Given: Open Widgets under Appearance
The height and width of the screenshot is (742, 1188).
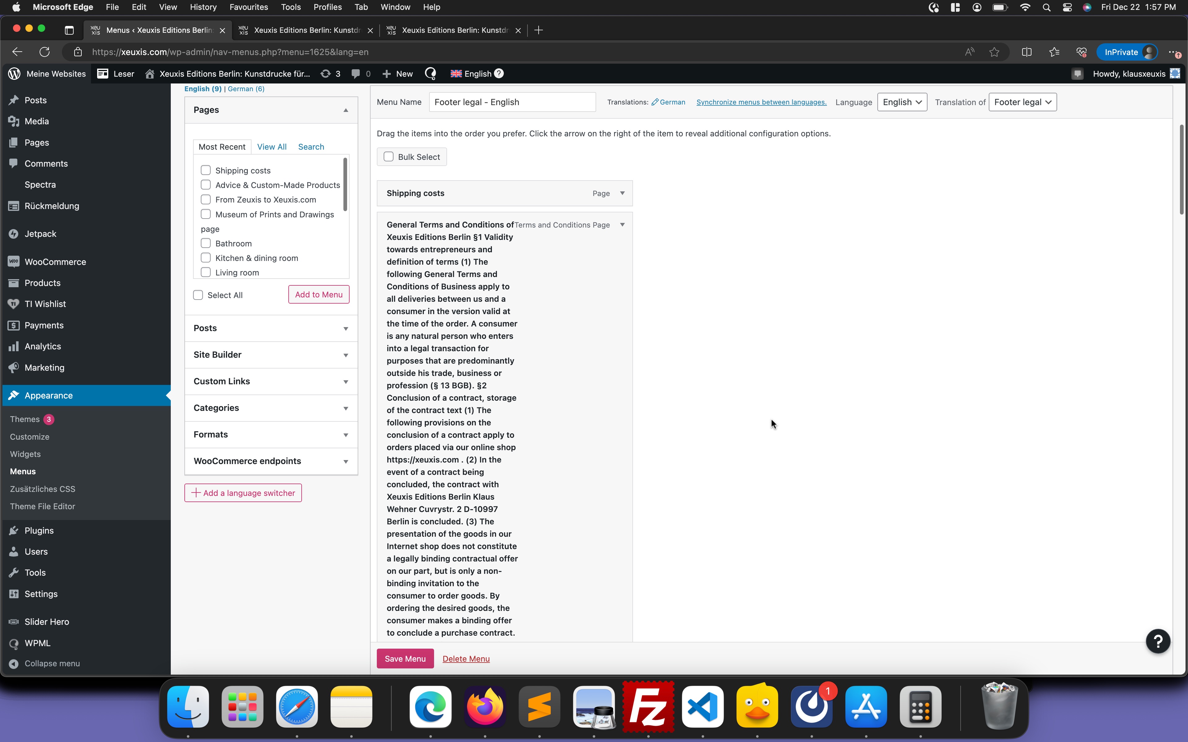Looking at the screenshot, I should 25,454.
